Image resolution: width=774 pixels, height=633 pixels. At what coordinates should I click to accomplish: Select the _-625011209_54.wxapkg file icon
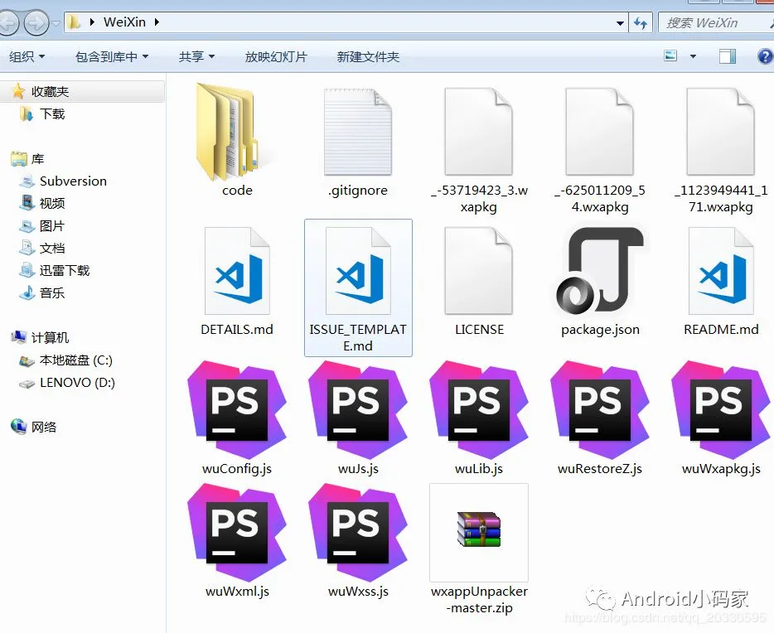coord(600,132)
